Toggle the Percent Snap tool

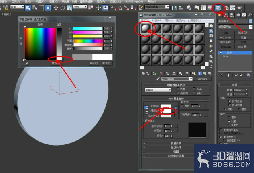click(x=126, y=8)
